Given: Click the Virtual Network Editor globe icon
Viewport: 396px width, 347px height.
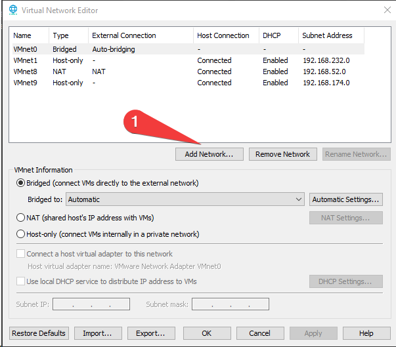Looking at the screenshot, I should 13,10.
